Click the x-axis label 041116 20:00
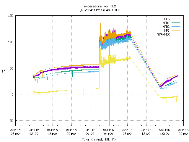The image size is (189, 142). pos(183,132)
